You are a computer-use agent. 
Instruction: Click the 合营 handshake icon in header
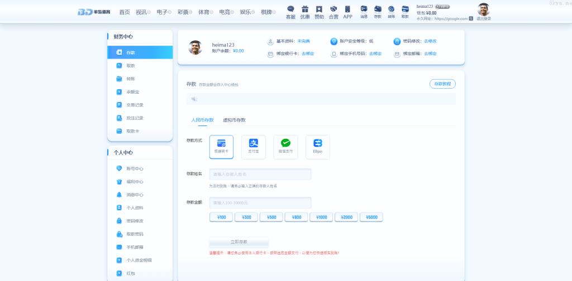click(x=333, y=12)
